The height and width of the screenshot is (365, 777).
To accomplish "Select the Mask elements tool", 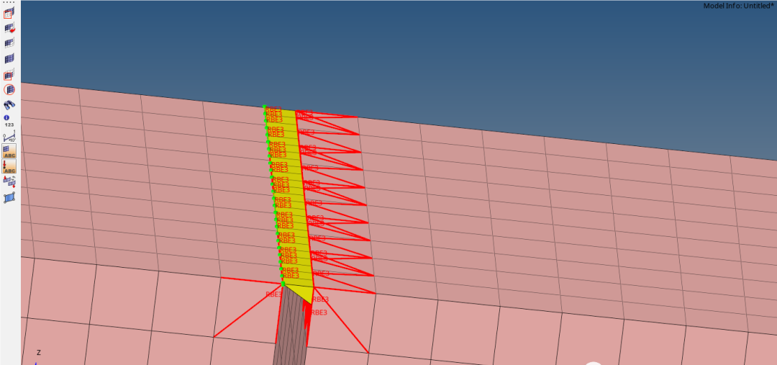I will coord(9,13).
